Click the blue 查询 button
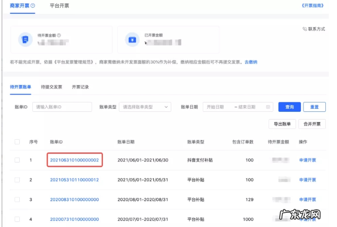The width and height of the screenshot is (337, 227). coord(290,107)
